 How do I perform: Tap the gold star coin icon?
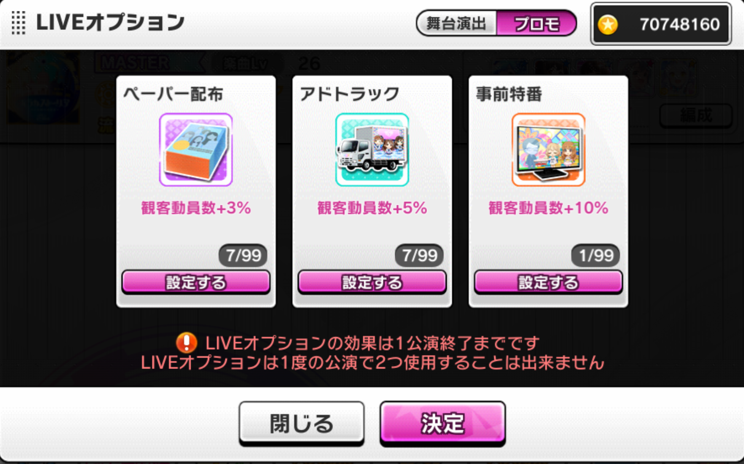coord(608,24)
